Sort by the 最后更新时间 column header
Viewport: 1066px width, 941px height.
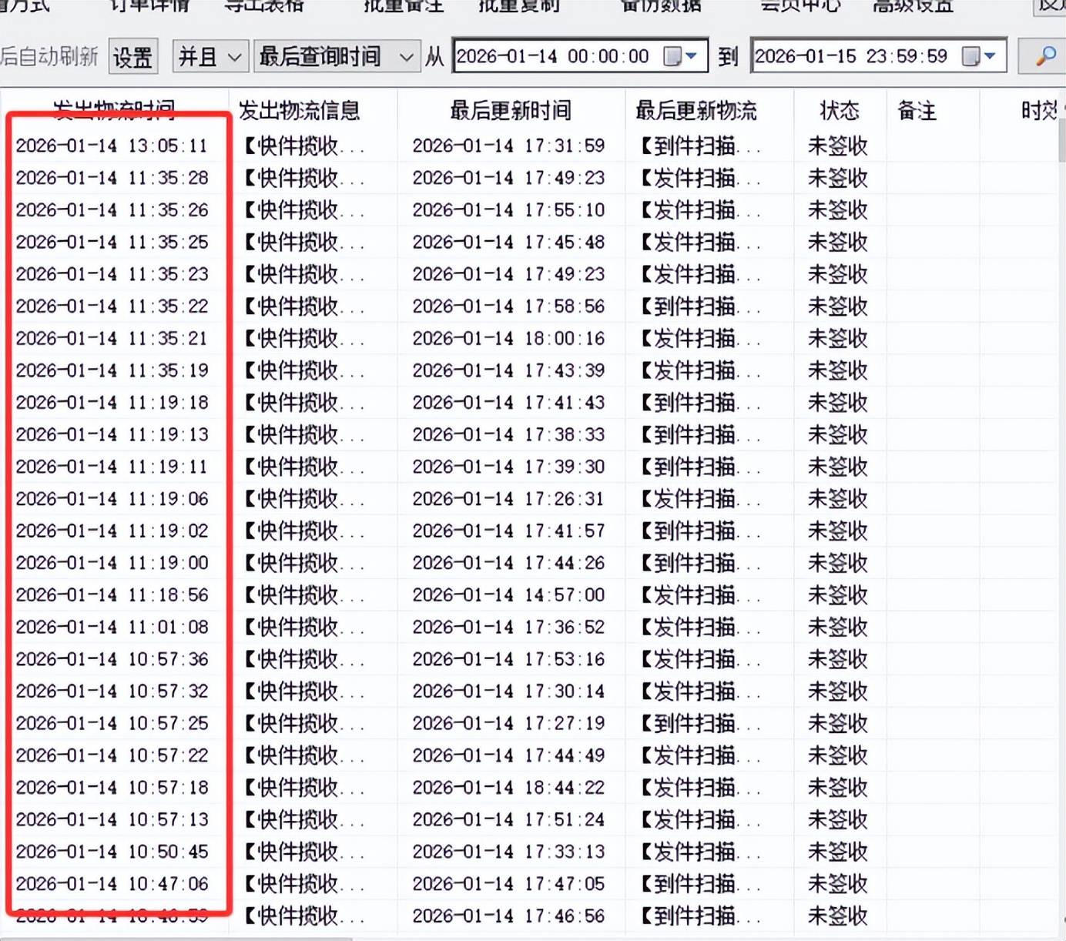(511, 111)
